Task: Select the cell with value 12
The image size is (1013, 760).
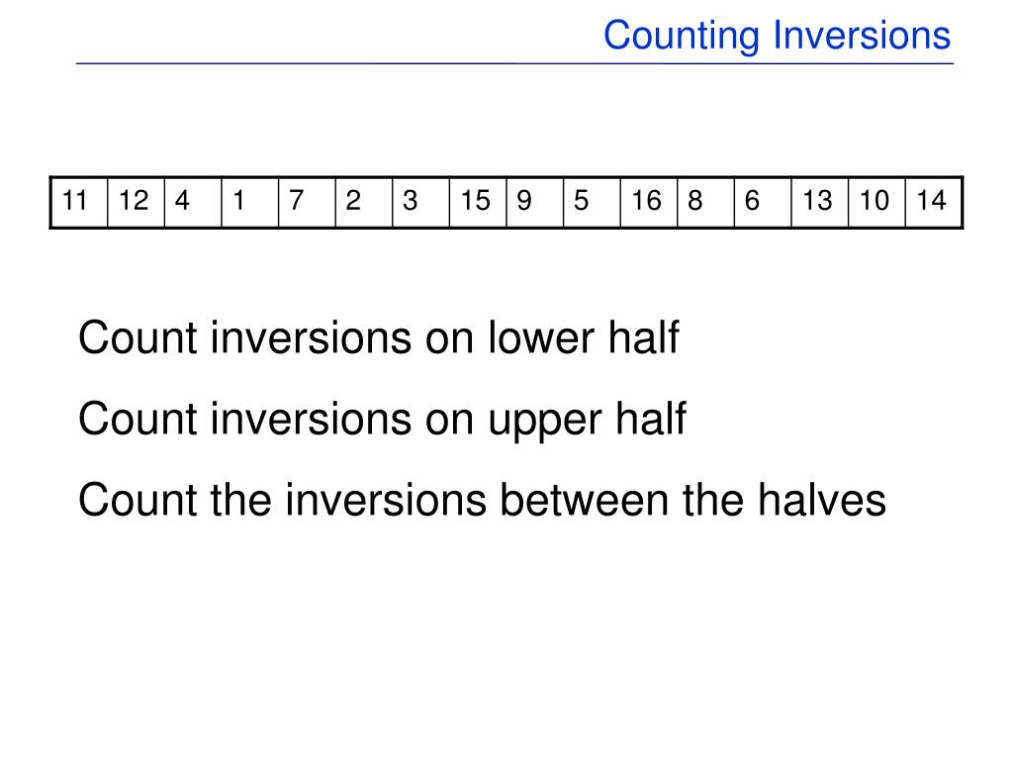Action: pyautogui.click(x=137, y=202)
